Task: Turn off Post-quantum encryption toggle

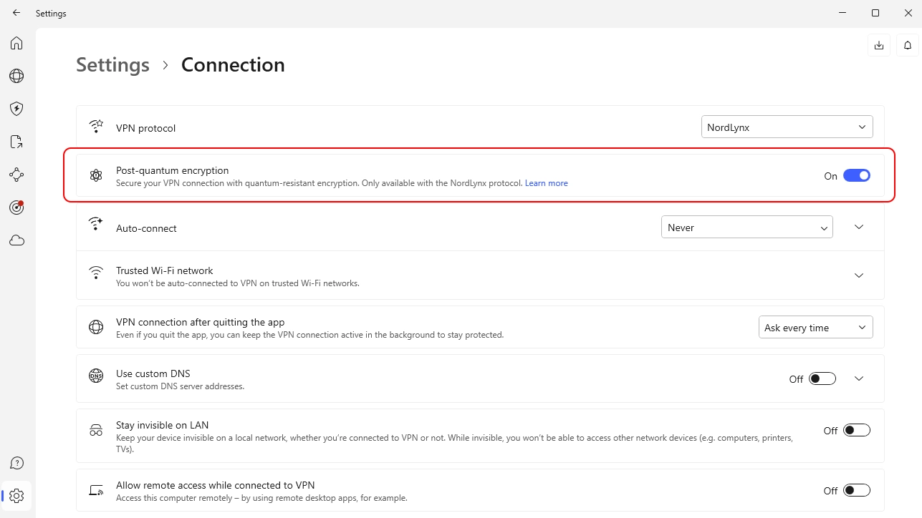Action: click(856, 175)
